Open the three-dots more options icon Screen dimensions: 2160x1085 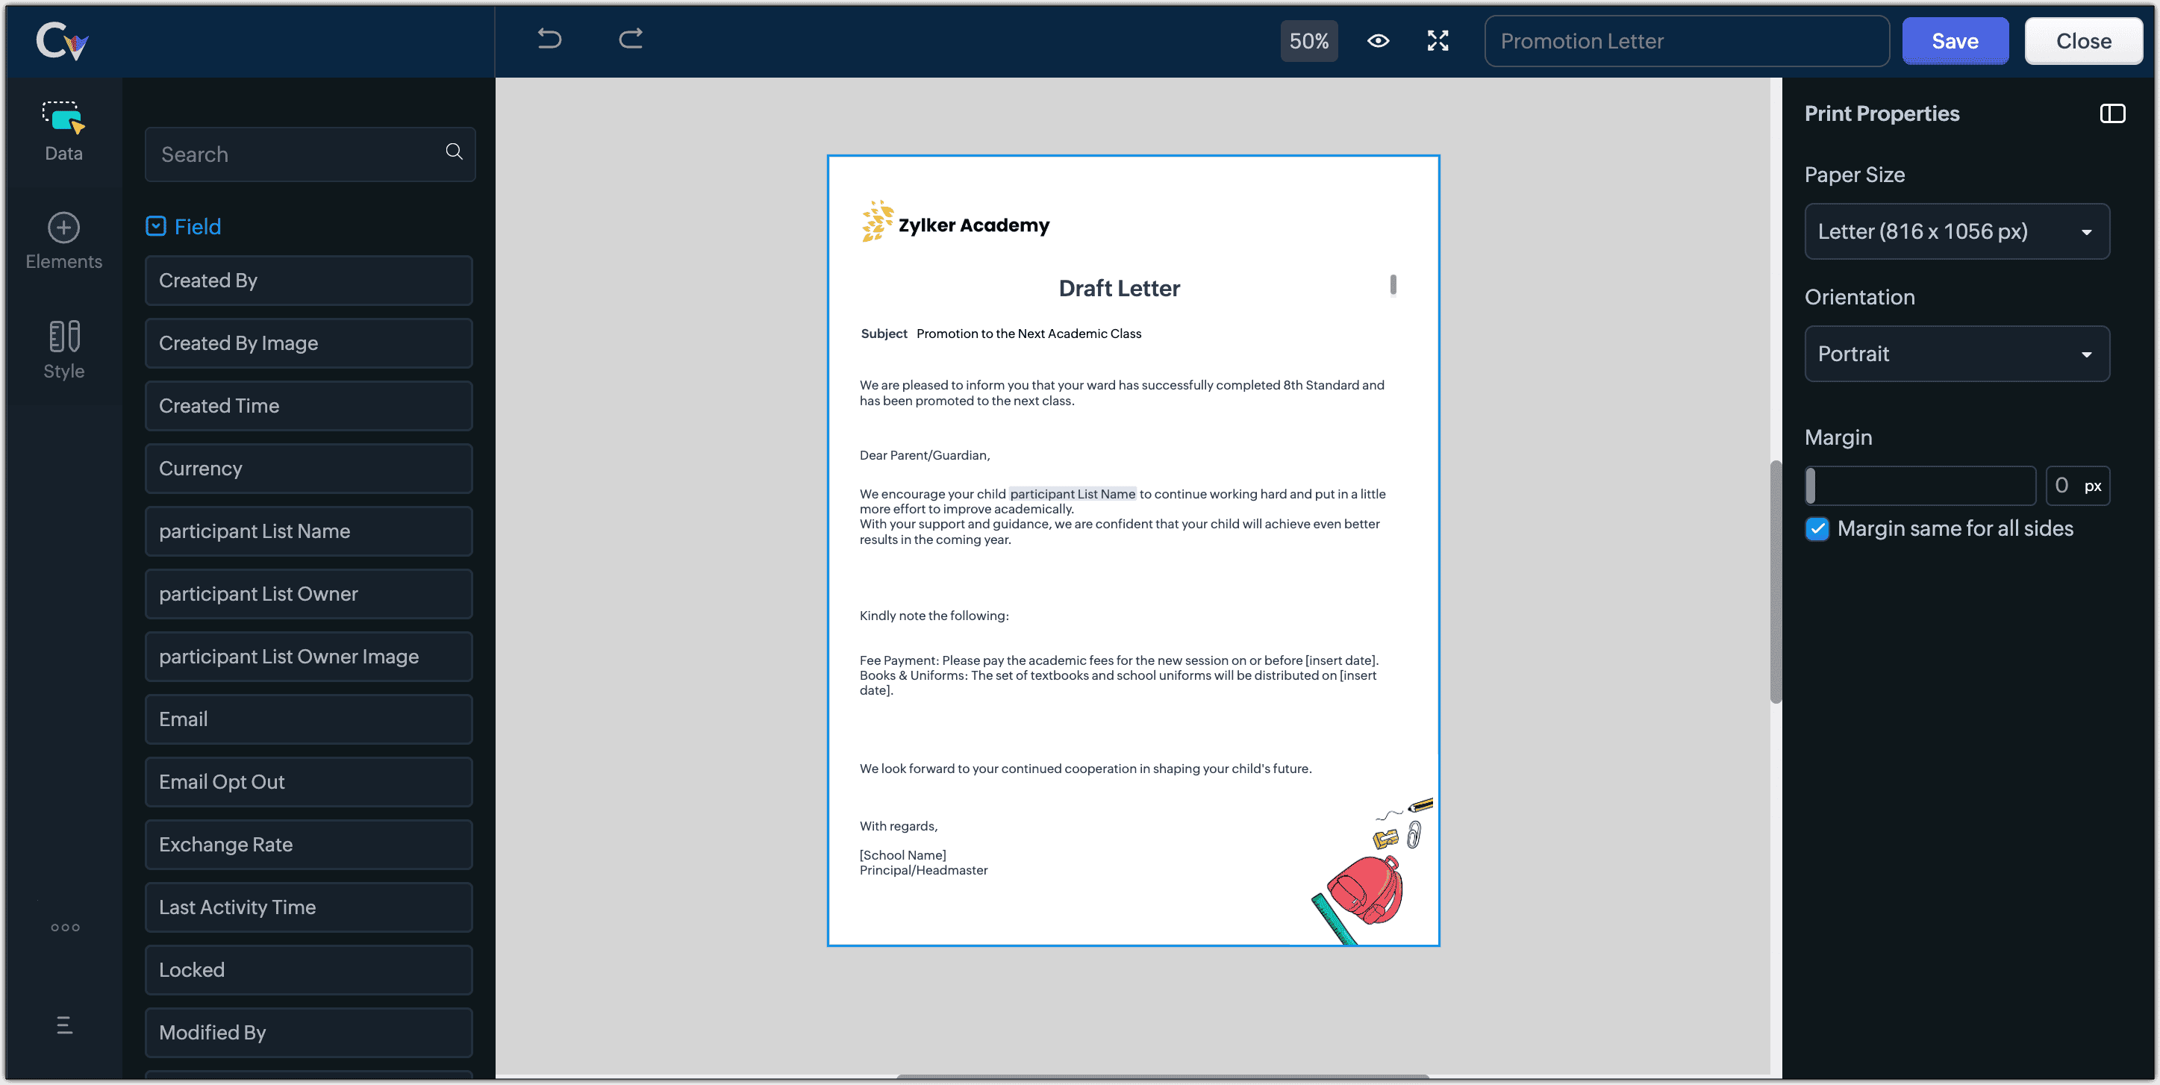pos(65,928)
